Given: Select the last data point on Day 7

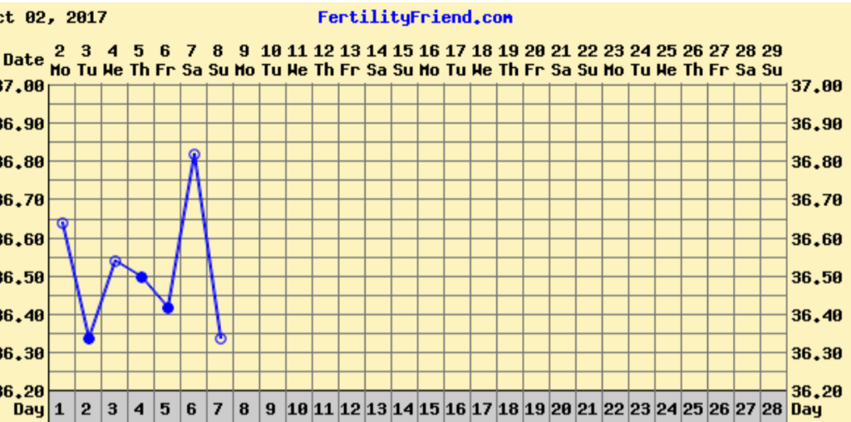Looking at the screenshot, I should pyautogui.click(x=220, y=338).
